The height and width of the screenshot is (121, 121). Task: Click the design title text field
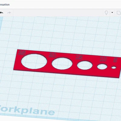[5, 5]
